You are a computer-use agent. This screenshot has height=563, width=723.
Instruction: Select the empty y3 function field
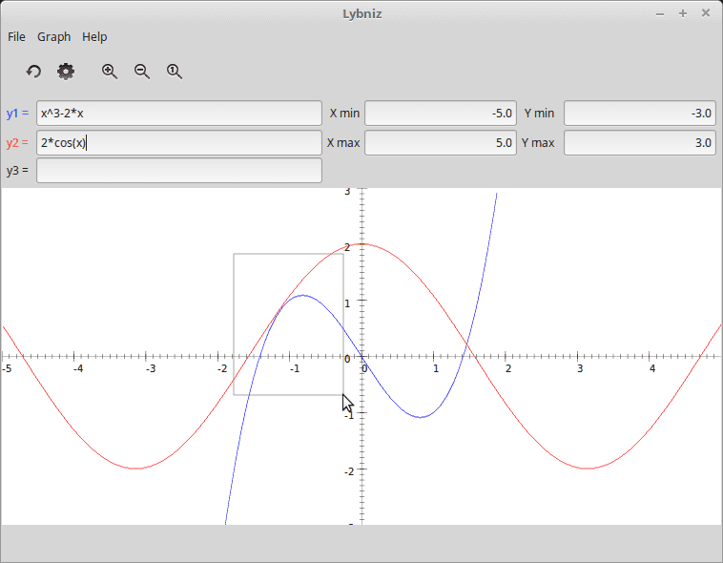coord(179,171)
